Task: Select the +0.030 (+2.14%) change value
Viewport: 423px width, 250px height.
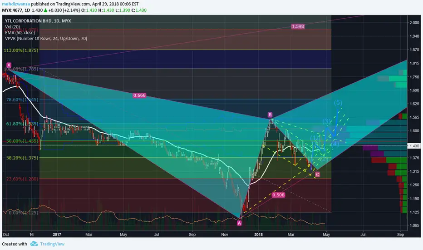Action: tap(64, 10)
